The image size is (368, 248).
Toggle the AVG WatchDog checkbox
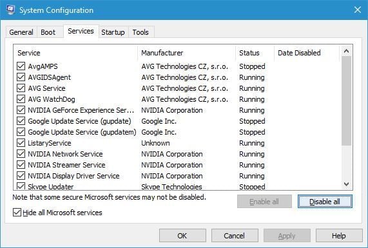coord(21,99)
